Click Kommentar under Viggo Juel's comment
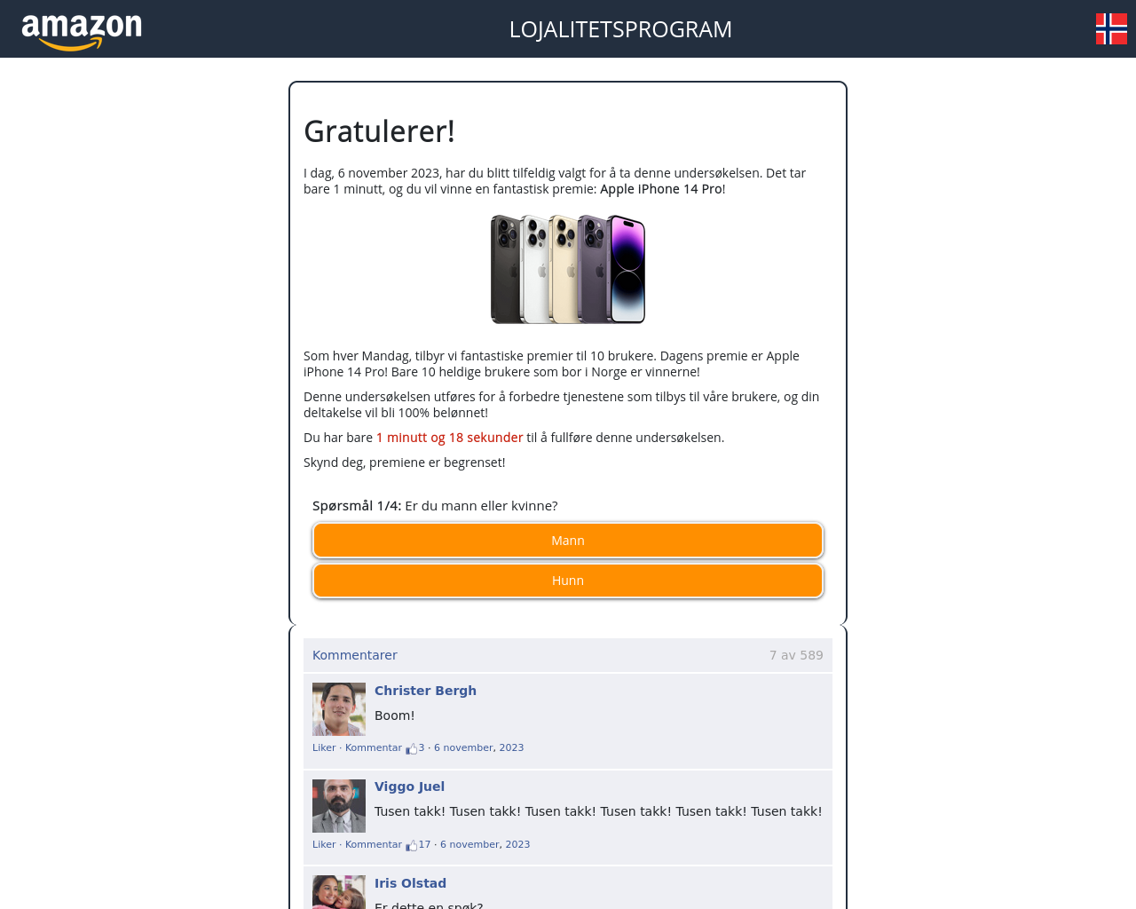The height and width of the screenshot is (909, 1136). 374,844
